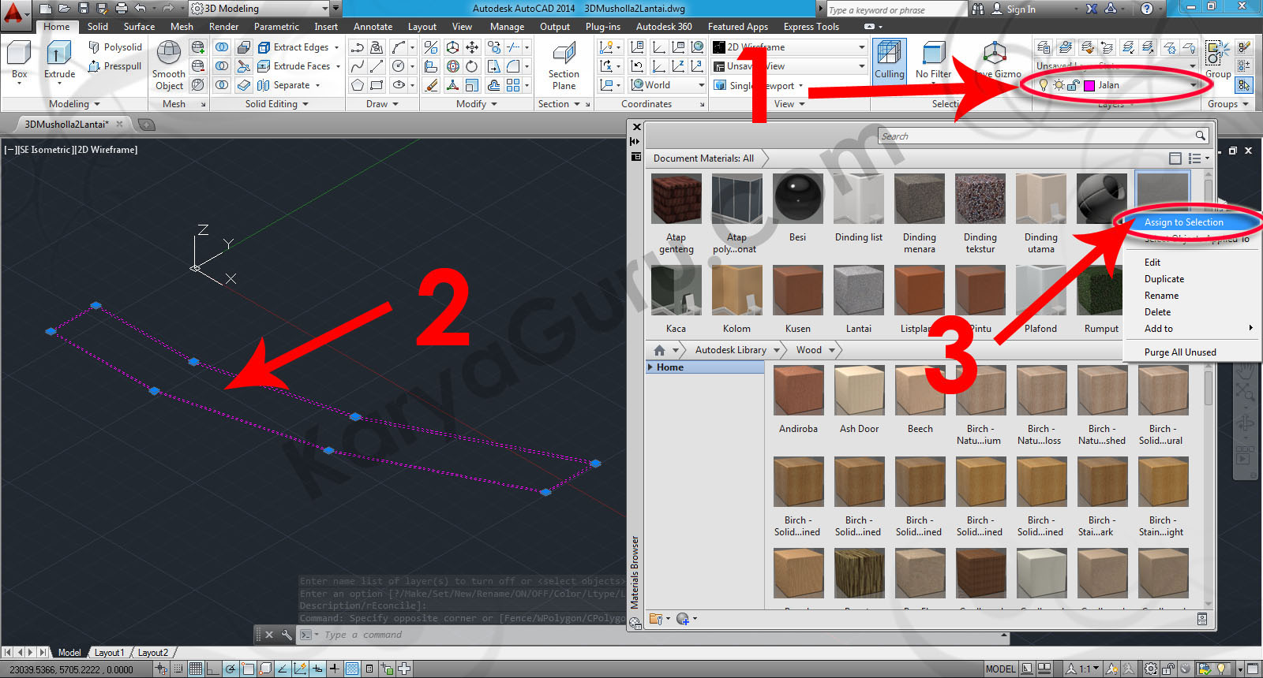This screenshot has height=678, width=1263.
Task: Toggle the Jalan layer lightbulb on/off
Action: tap(1044, 85)
